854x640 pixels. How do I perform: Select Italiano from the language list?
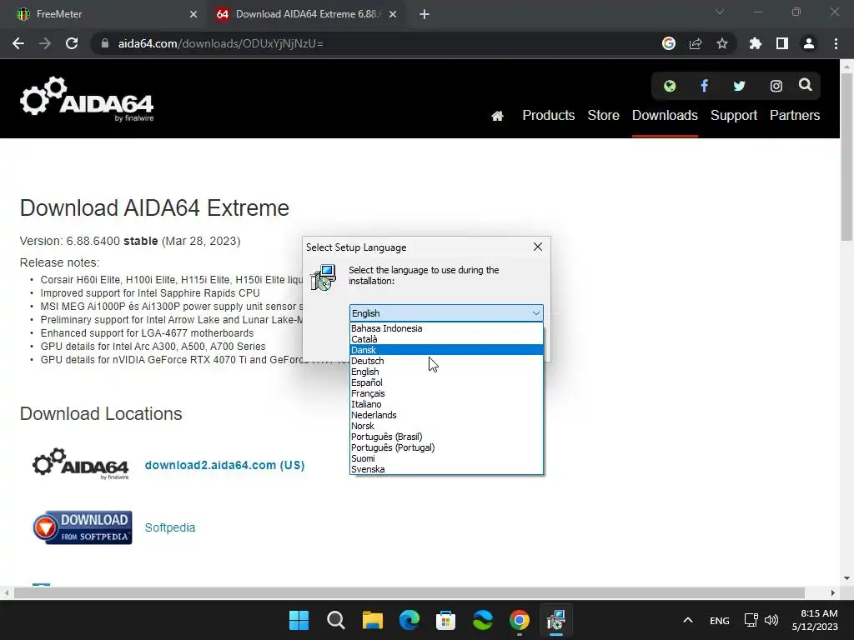(446, 404)
